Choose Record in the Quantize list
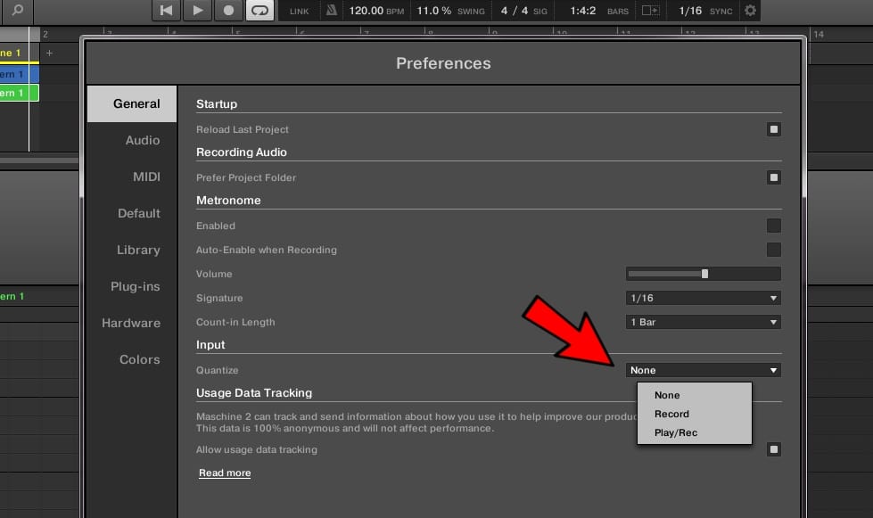The height and width of the screenshot is (518, 873). (x=671, y=414)
